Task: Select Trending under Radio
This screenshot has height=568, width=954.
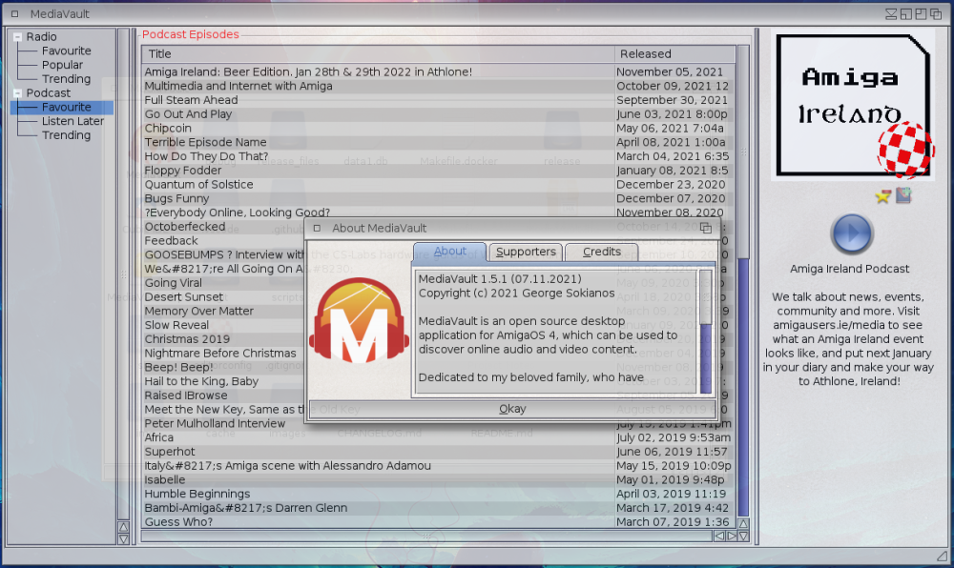Action: (x=67, y=79)
